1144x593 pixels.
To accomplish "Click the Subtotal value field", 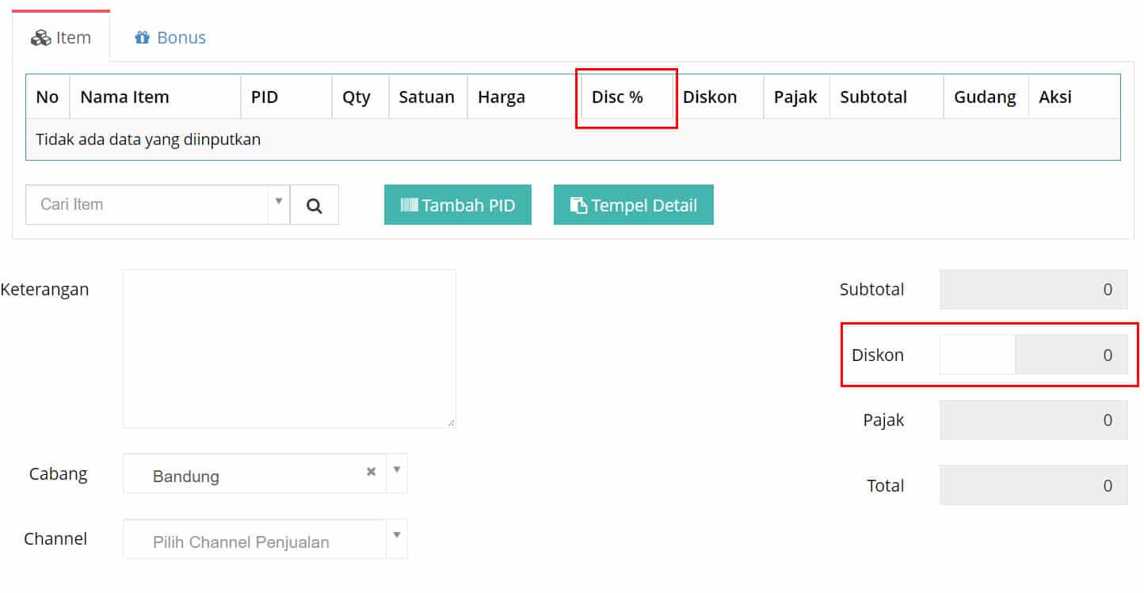I will (1034, 289).
